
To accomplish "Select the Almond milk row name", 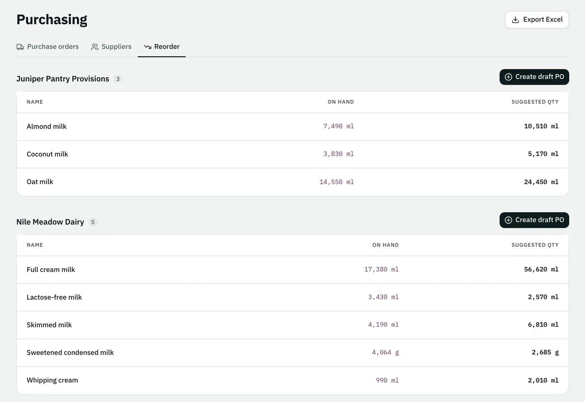I will click(x=46, y=126).
